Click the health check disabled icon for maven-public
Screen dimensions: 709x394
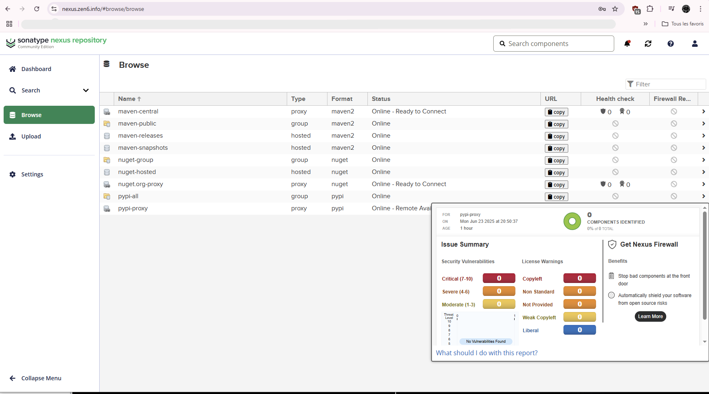[615, 124]
